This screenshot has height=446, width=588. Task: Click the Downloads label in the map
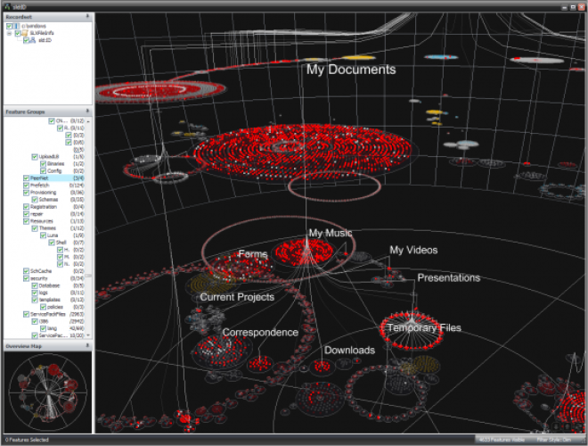(x=349, y=350)
